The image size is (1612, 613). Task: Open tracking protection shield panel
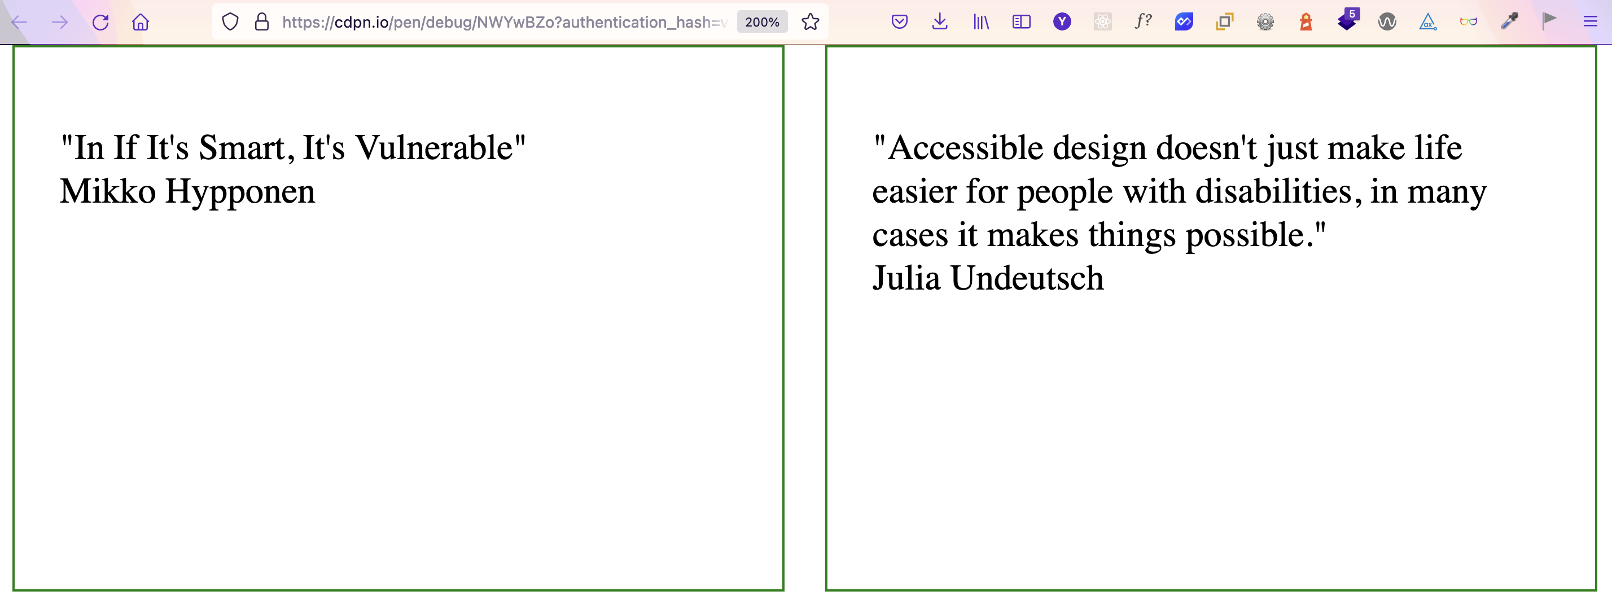[x=230, y=23]
